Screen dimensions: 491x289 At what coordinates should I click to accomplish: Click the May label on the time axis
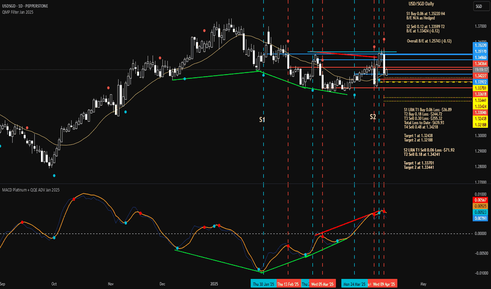[423, 284]
